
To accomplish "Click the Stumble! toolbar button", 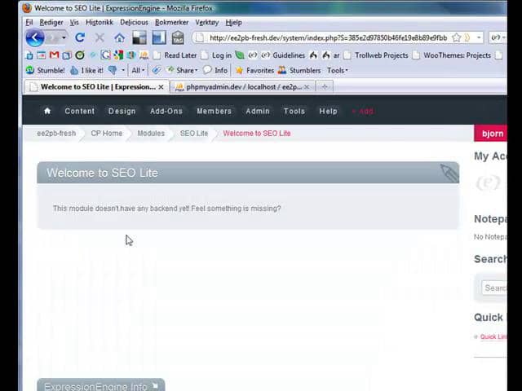I will pos(46,70).
